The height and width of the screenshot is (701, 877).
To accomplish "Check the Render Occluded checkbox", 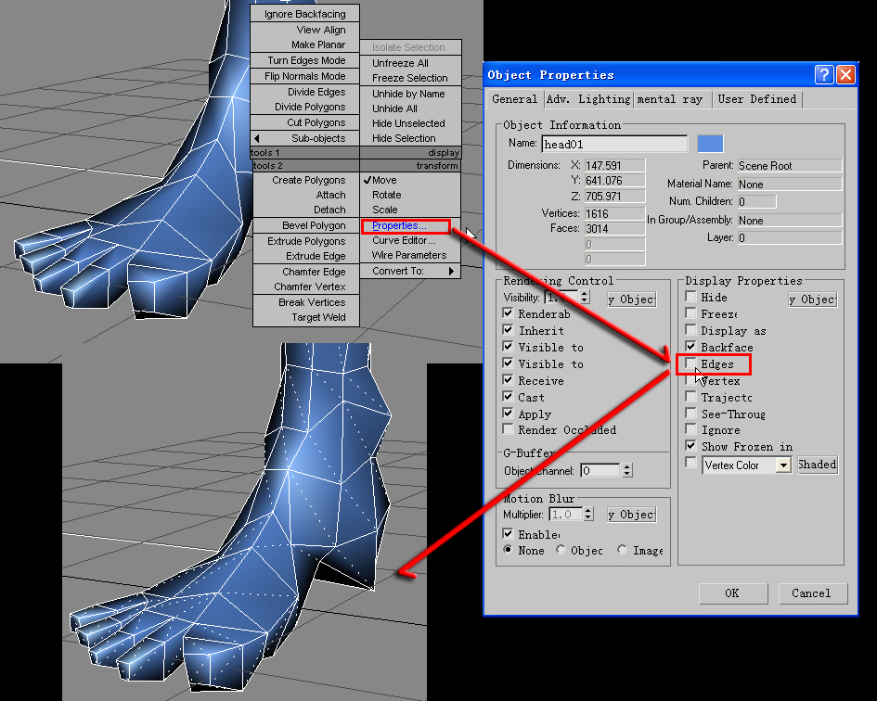I will pyautogui.click(x=508, y=430).
